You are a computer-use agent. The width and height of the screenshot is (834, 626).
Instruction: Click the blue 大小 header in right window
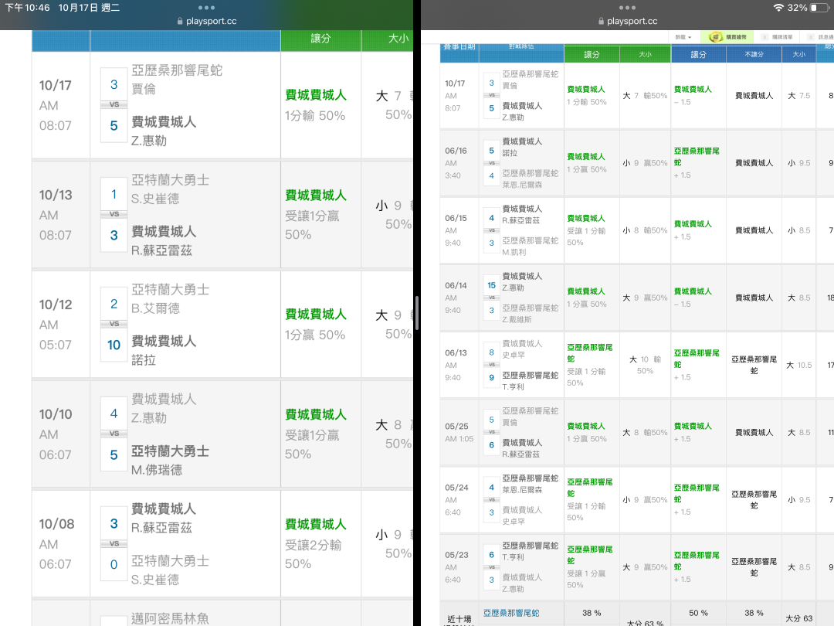pyautogui.click(x=798, y=54)
